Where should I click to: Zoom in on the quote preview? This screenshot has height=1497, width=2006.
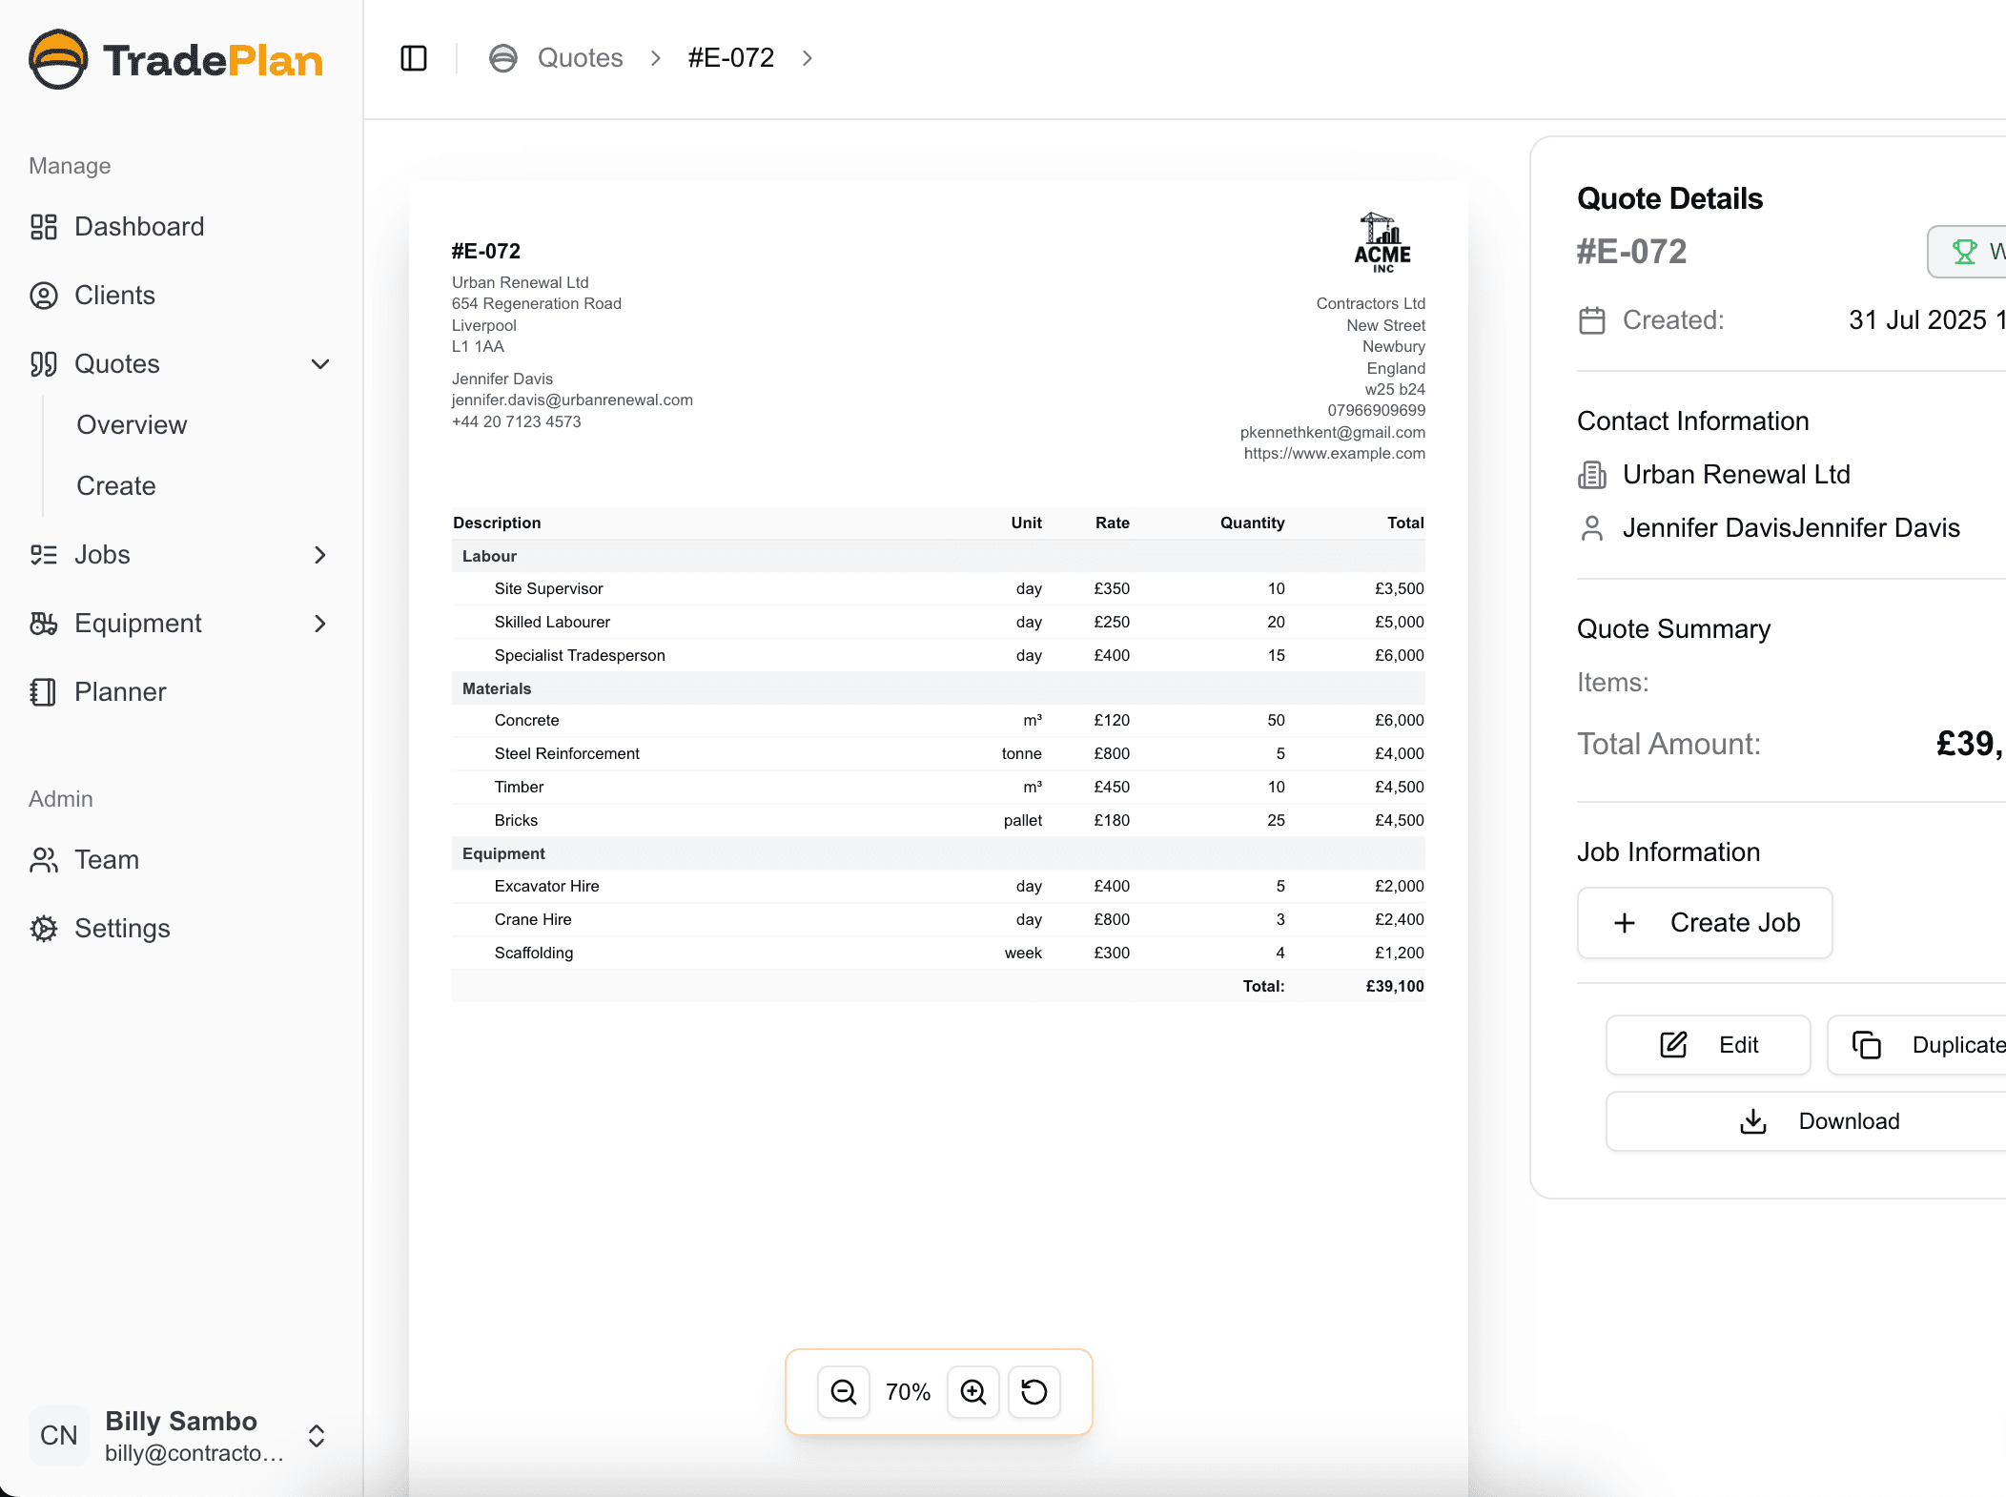pyautogui.click(x=972, y=1392)
